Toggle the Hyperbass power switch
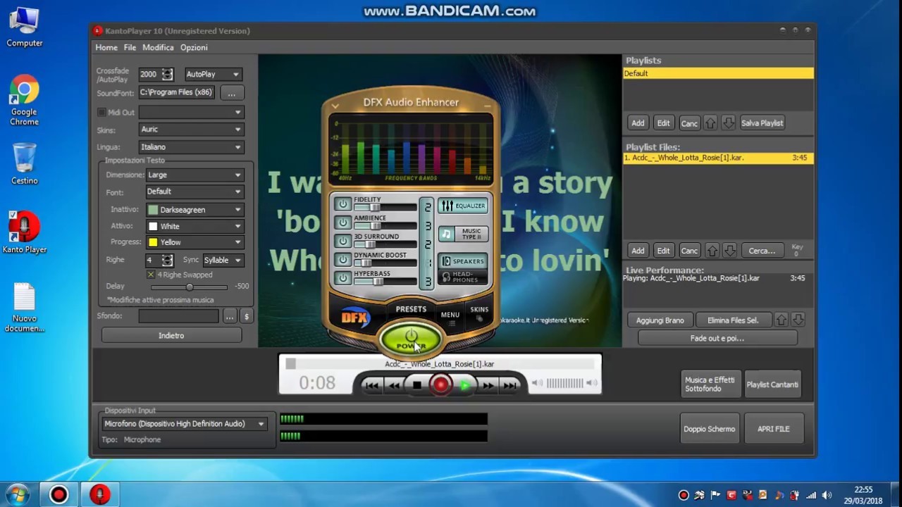 [342, 277]
